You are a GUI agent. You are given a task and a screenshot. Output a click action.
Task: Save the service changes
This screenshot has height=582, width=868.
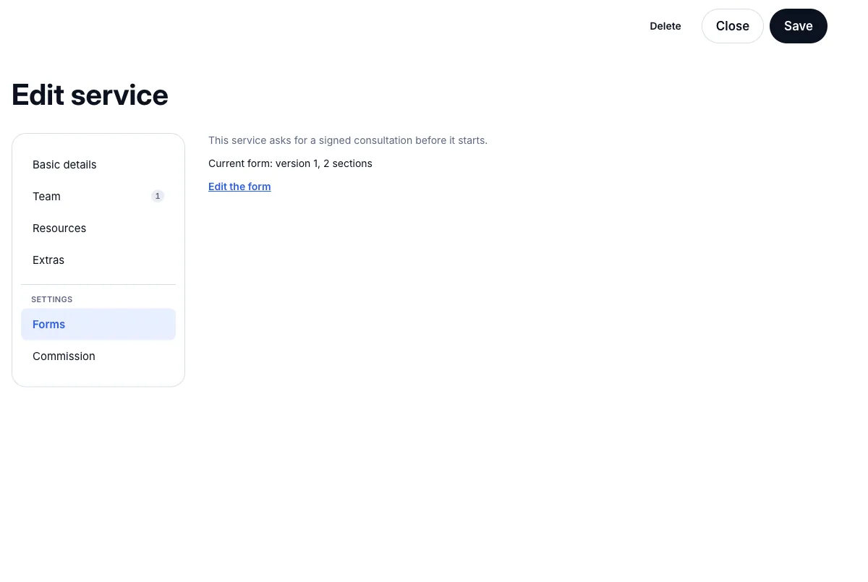(798, 26)
